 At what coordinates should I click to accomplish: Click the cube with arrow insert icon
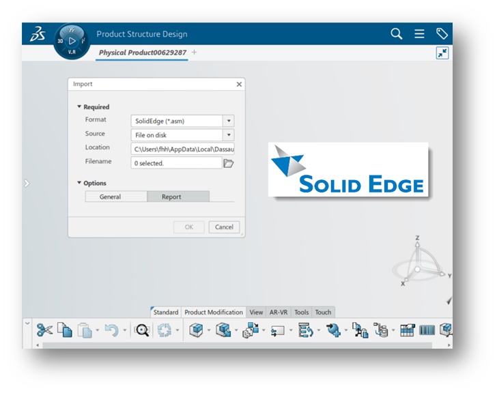coord(223,330)
